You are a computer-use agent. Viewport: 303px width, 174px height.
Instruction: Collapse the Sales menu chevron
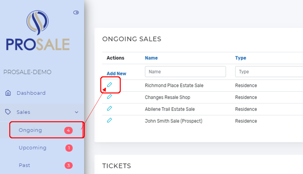[77, 112]
